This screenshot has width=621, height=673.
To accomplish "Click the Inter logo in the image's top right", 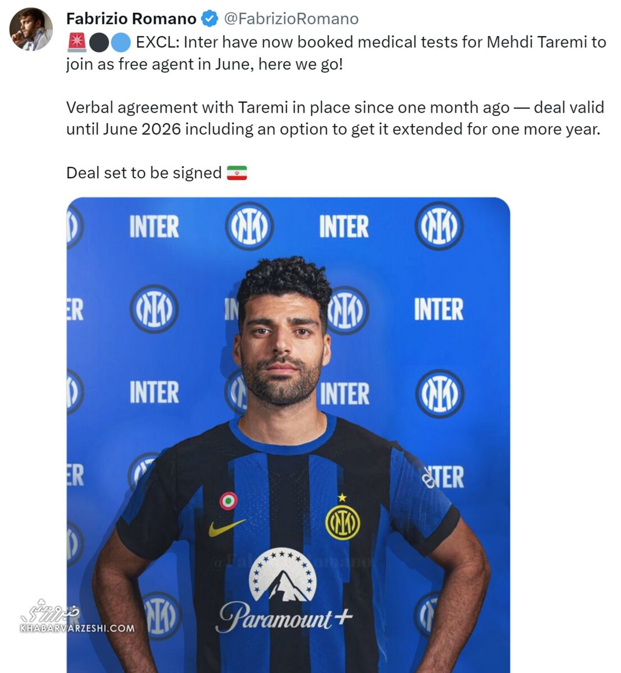I will point(439,227).
